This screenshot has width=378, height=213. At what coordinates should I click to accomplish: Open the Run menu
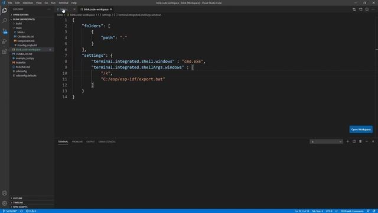53,3
